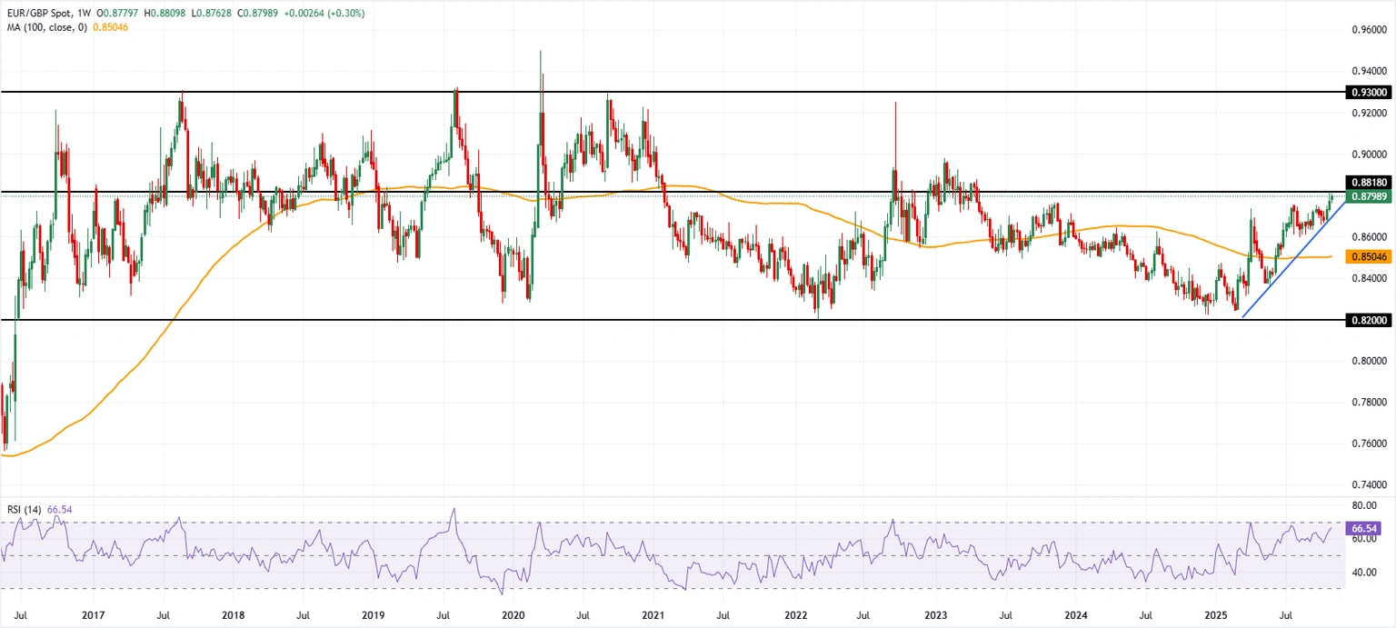Select the green 0.87989 current price label

(x=1369, y=194)
